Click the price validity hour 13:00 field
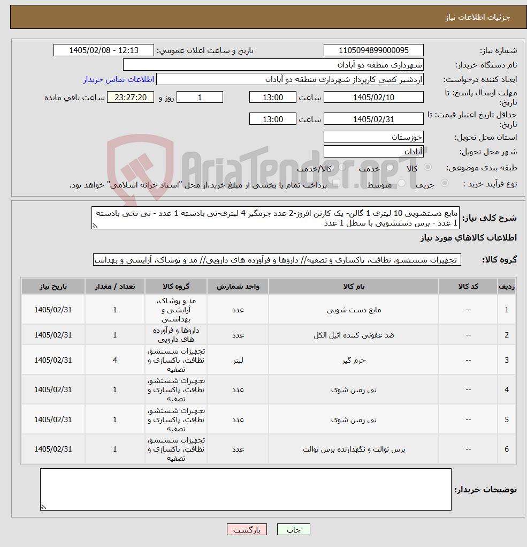527x547 pixels. 273,119
